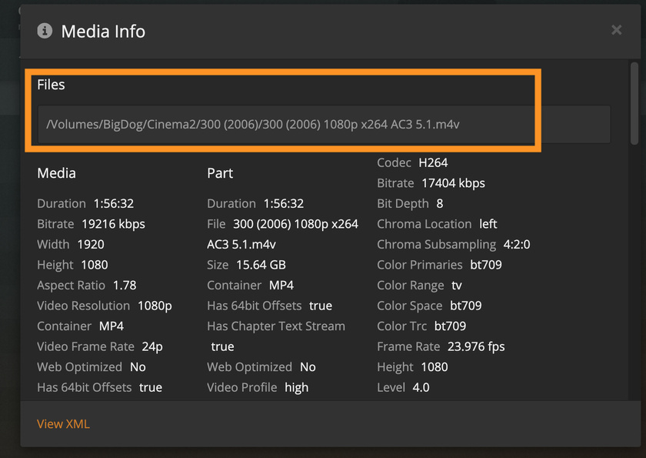This screenshot has width=646, height=458.
Task: Select the Color Range tv value
Action: tap(457, 286)
